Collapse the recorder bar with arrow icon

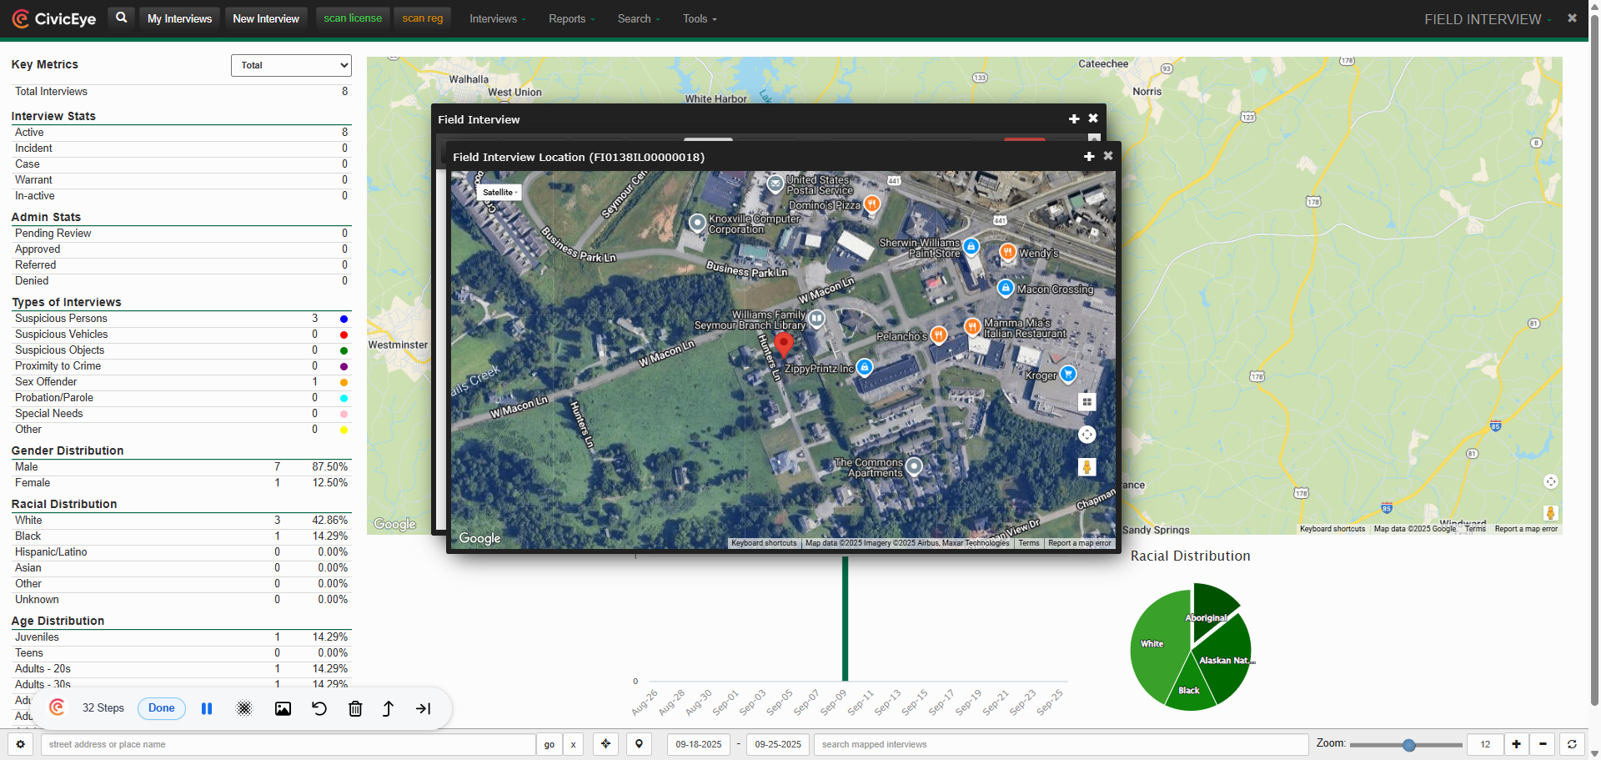[424, 708]
